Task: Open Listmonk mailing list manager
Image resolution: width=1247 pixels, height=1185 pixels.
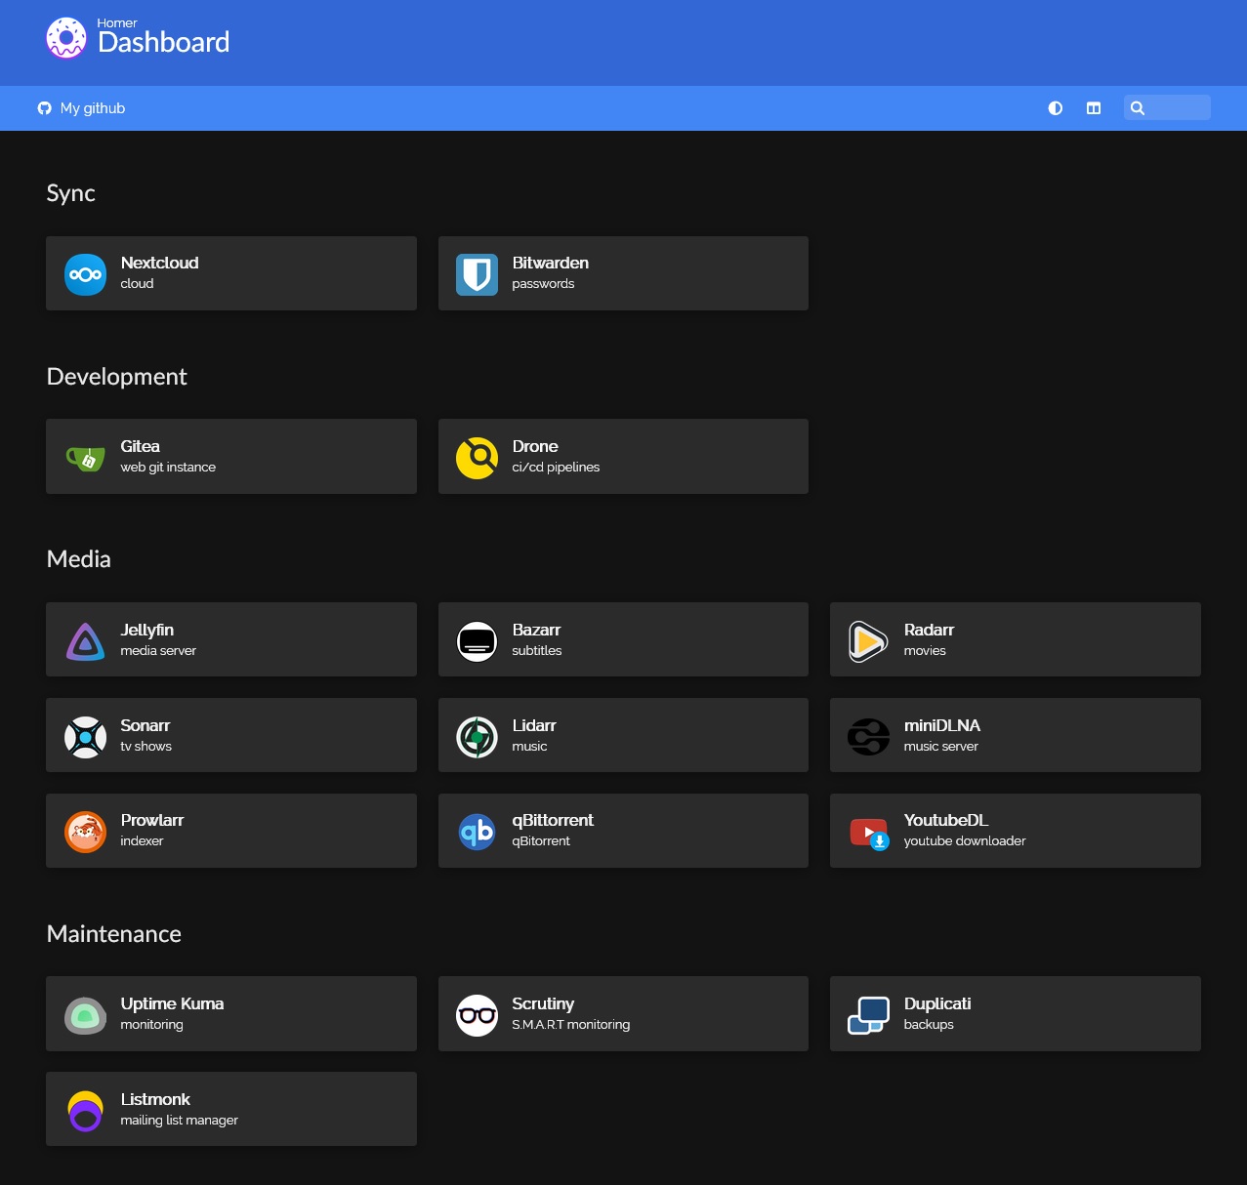Action: (231, 1109)
